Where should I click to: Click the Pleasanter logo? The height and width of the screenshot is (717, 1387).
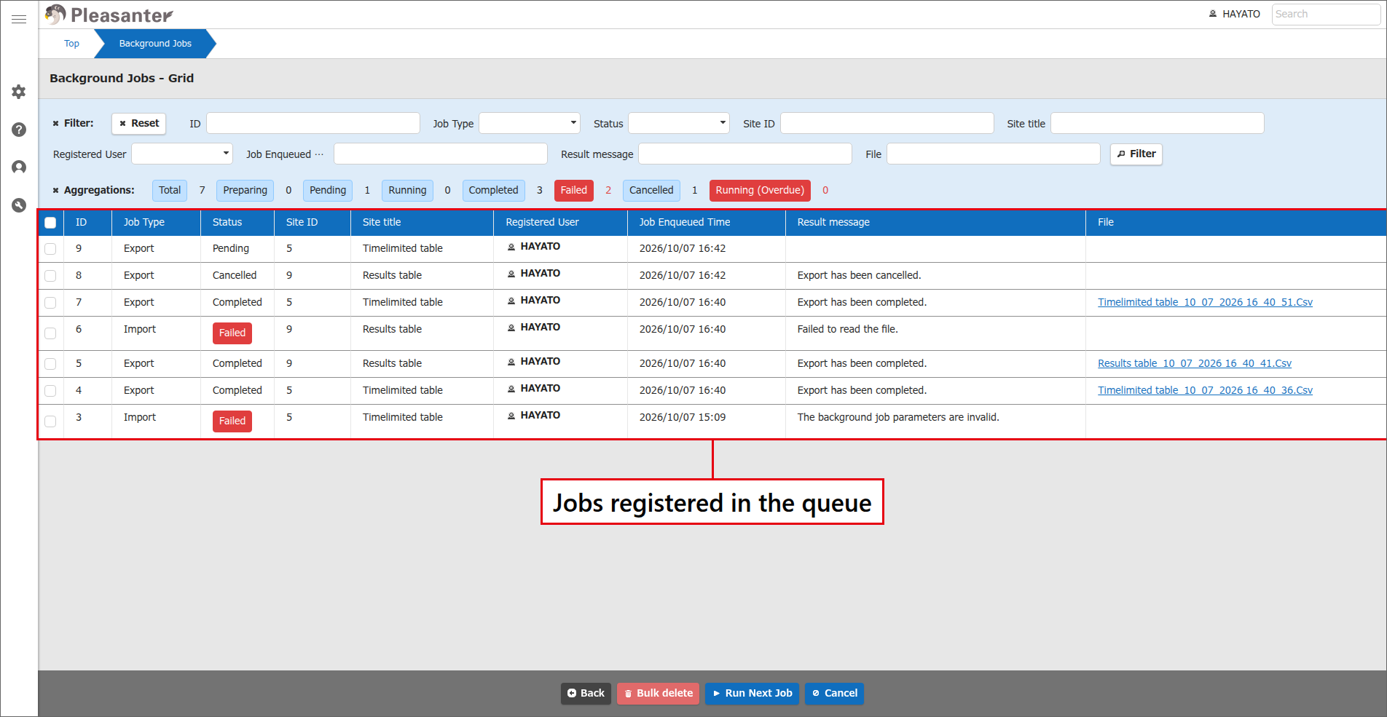tap(109, 15)
